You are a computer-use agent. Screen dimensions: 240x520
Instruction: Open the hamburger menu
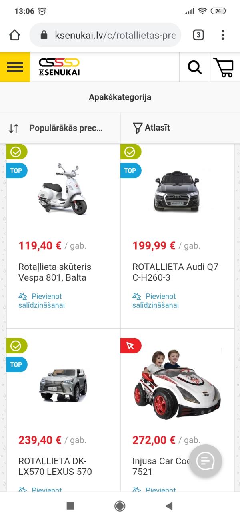[x=15, y=67]
